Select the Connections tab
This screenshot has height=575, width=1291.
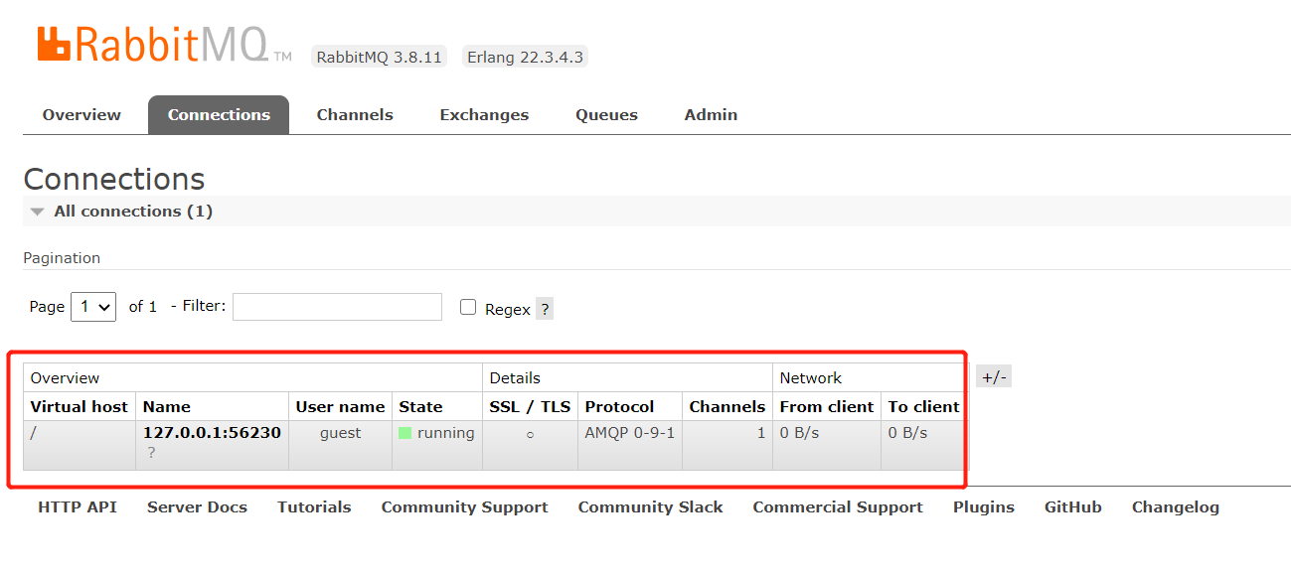point(219,115)
